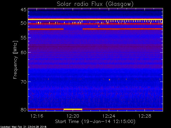Click the 60 MHz frequency tick label
Viewport: 171px width, 128px height.
coord(24,53)
